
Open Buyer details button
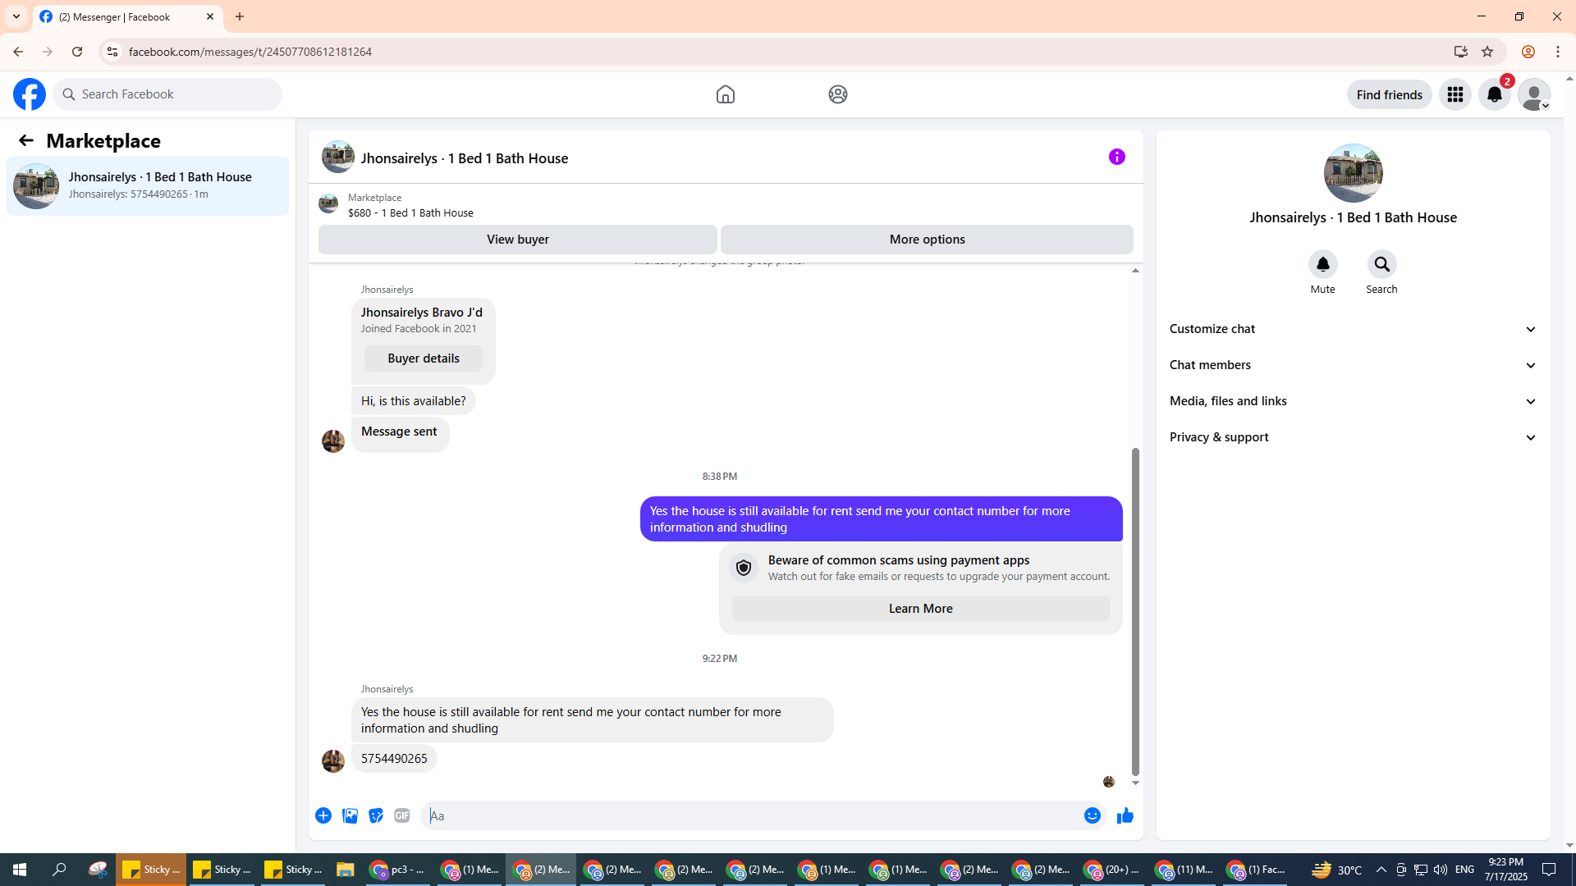tap(423, 359)
